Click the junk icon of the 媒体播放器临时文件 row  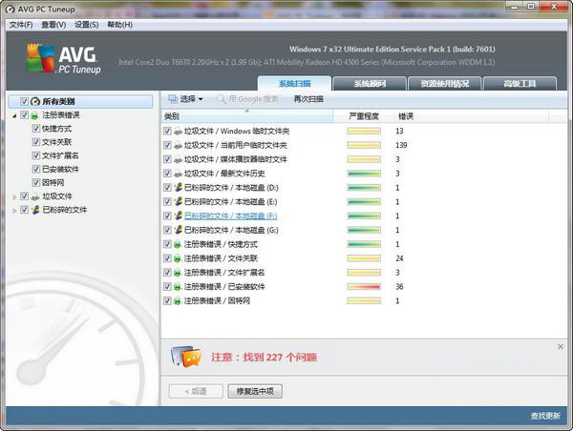click(x=178, y=159)
